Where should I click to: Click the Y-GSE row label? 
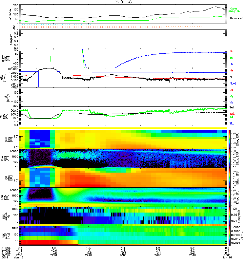(x=6, y=251)
